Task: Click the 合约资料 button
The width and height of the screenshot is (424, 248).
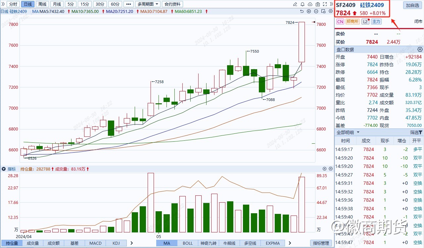Action: pyautogui.click(x=172, y=4)
